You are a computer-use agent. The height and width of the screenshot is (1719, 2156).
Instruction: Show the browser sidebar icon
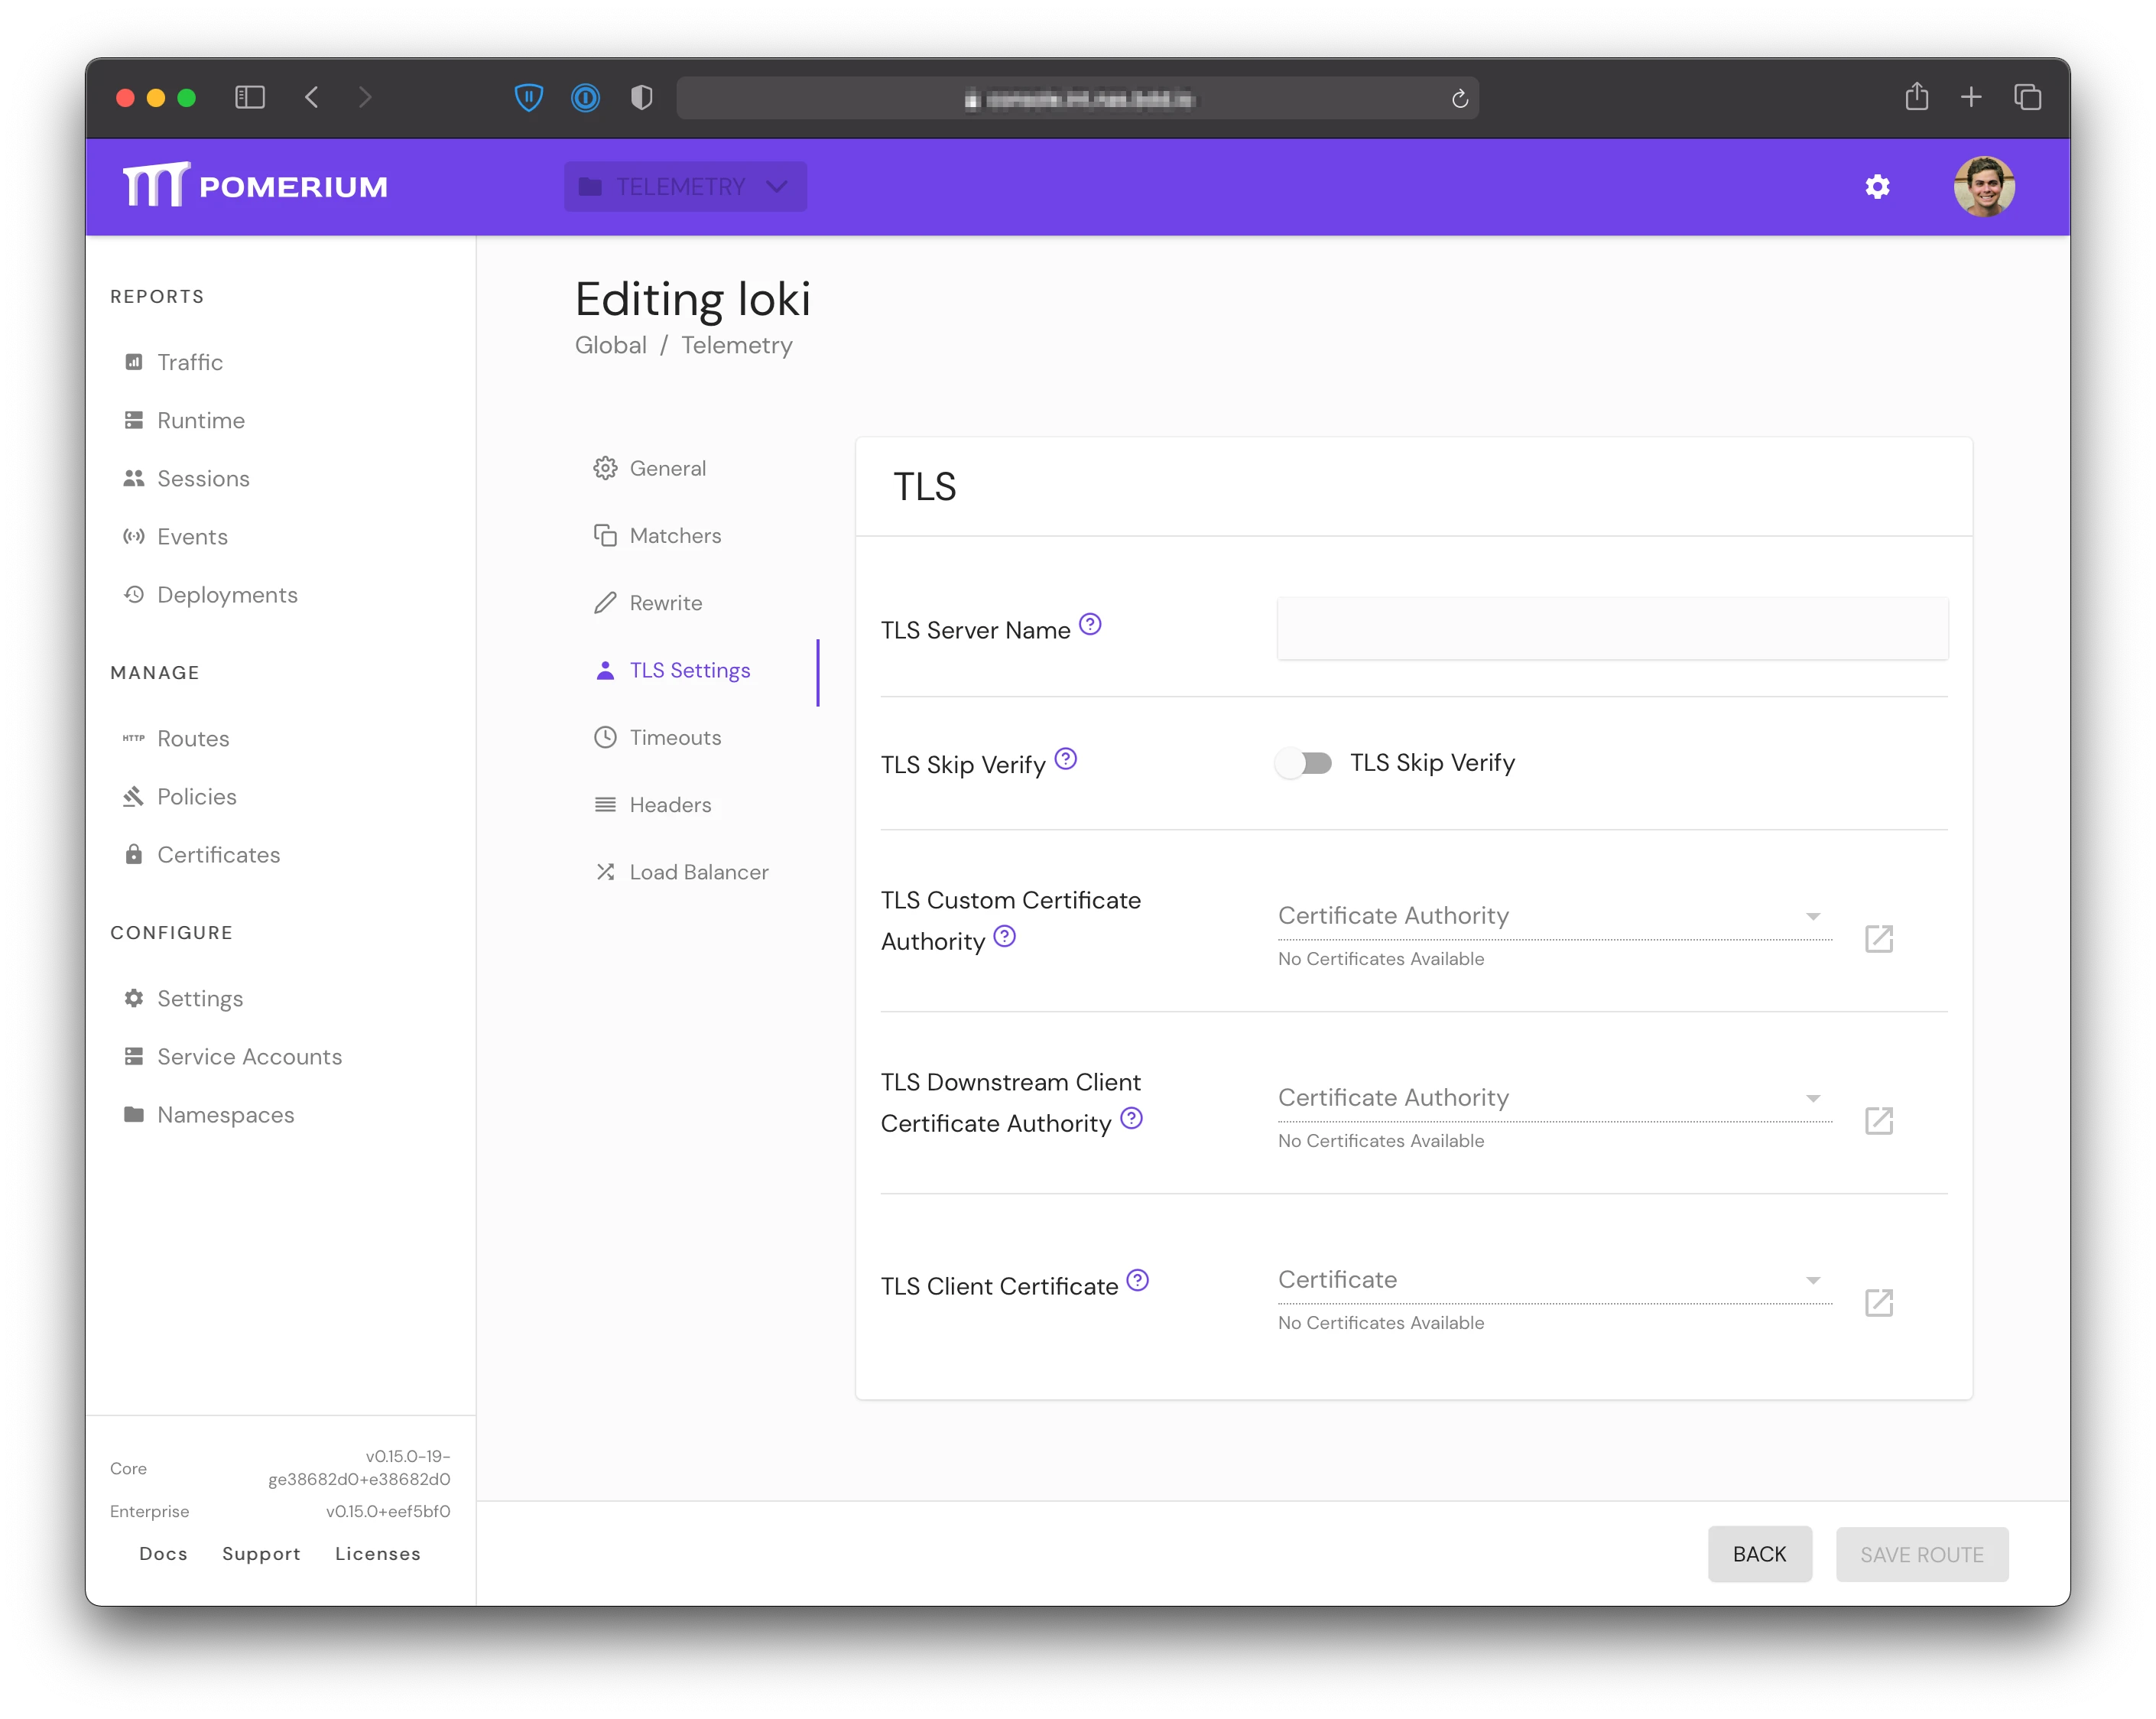[x=250, y=97]
